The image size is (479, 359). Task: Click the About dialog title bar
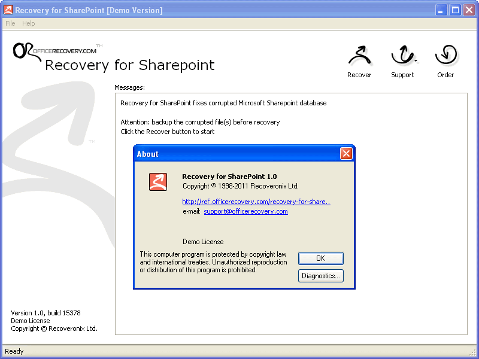point(237,154)
